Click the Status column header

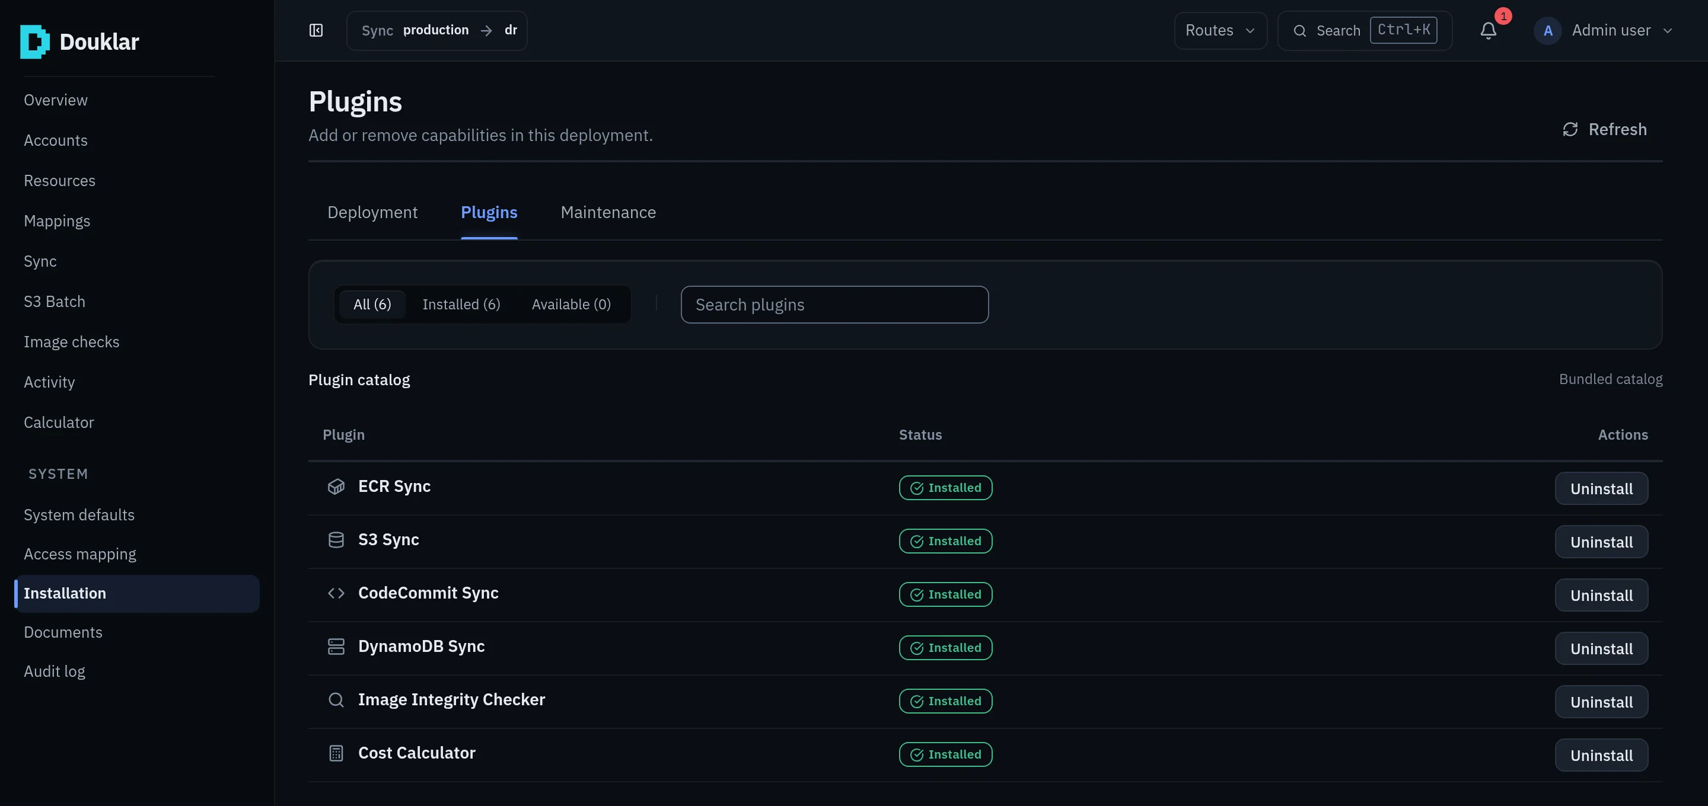[920, 435]
